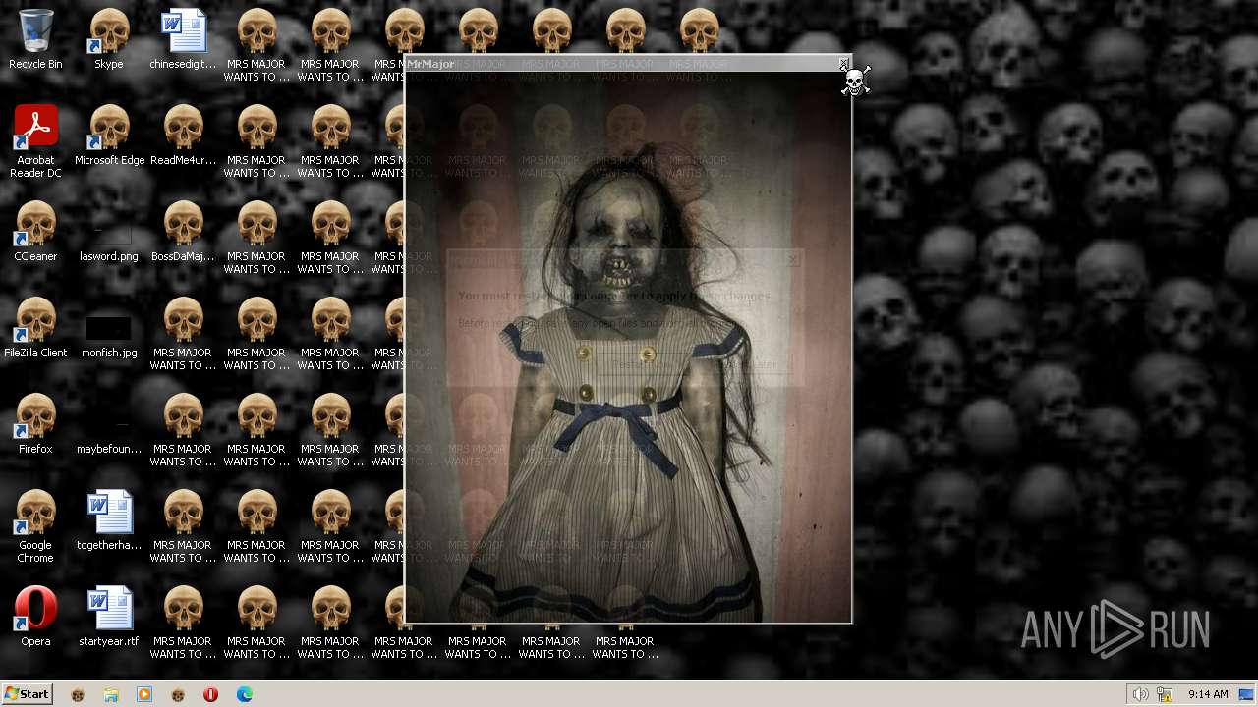This screenshot has width=1258, height=707.
Task: Click the 9:14 AM system clock
Action: pos(1208,694)
